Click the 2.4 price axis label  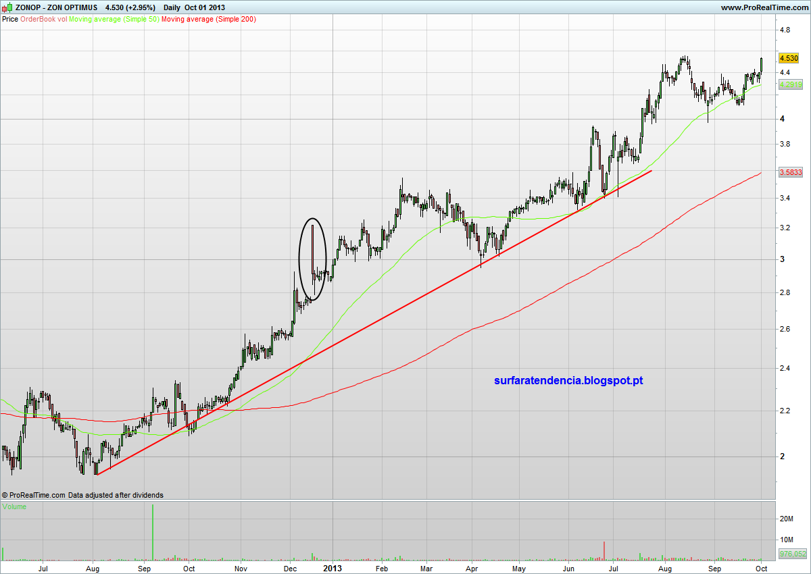[x=785, y=369]
